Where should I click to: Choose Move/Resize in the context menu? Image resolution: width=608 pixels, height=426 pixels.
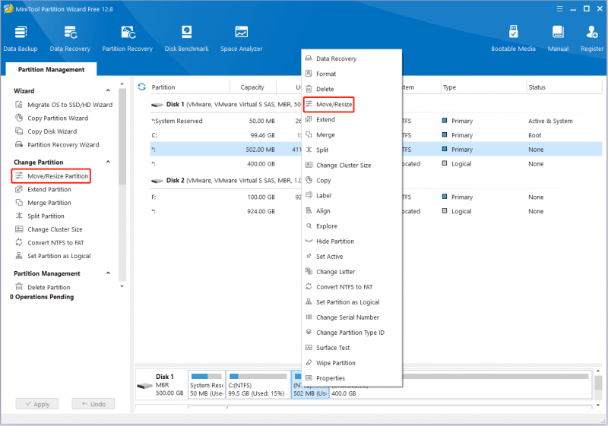click(x=329, y=104)
